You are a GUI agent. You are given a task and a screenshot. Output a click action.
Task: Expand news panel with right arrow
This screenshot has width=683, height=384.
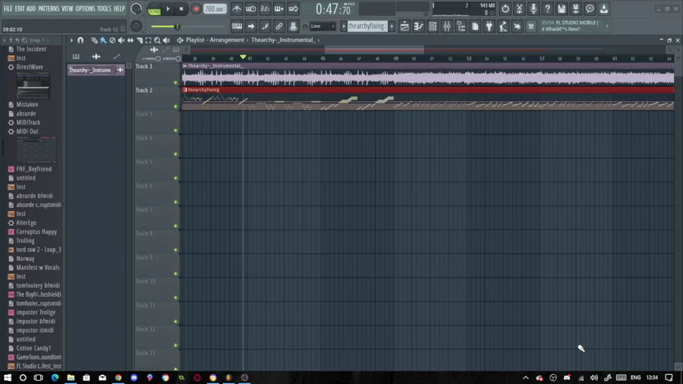(607, 26)
